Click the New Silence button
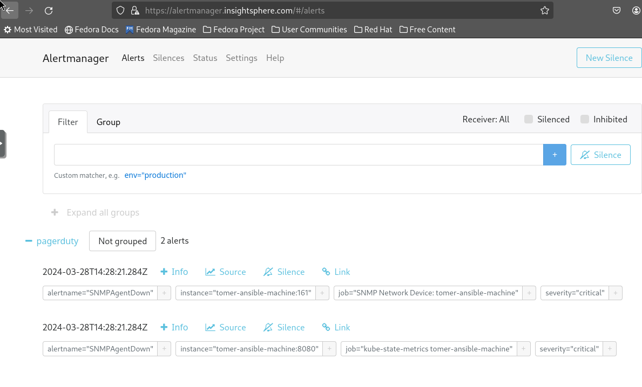Viewport: 642px width, 387px height. point(609,58)
